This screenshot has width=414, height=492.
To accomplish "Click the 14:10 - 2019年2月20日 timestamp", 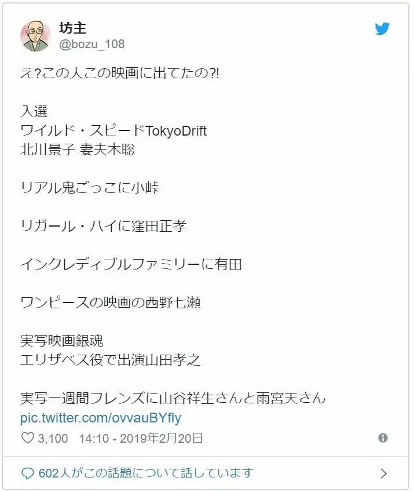I will point(141,438).
